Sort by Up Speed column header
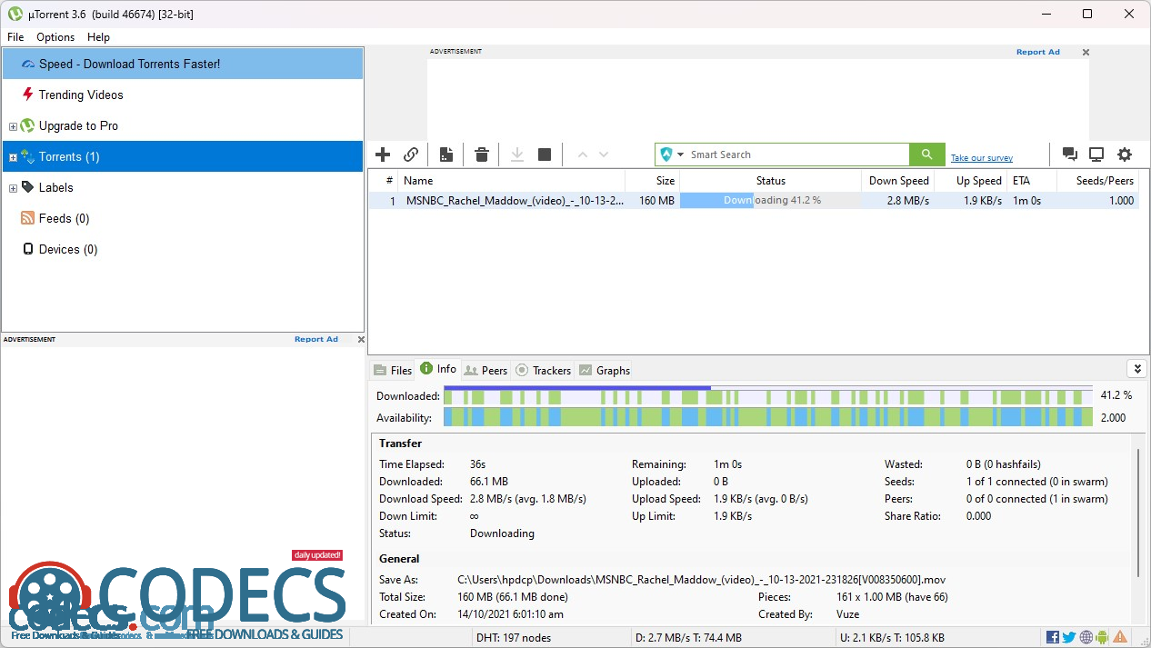Screen dimensions: 1151x648 pos(970,181)
